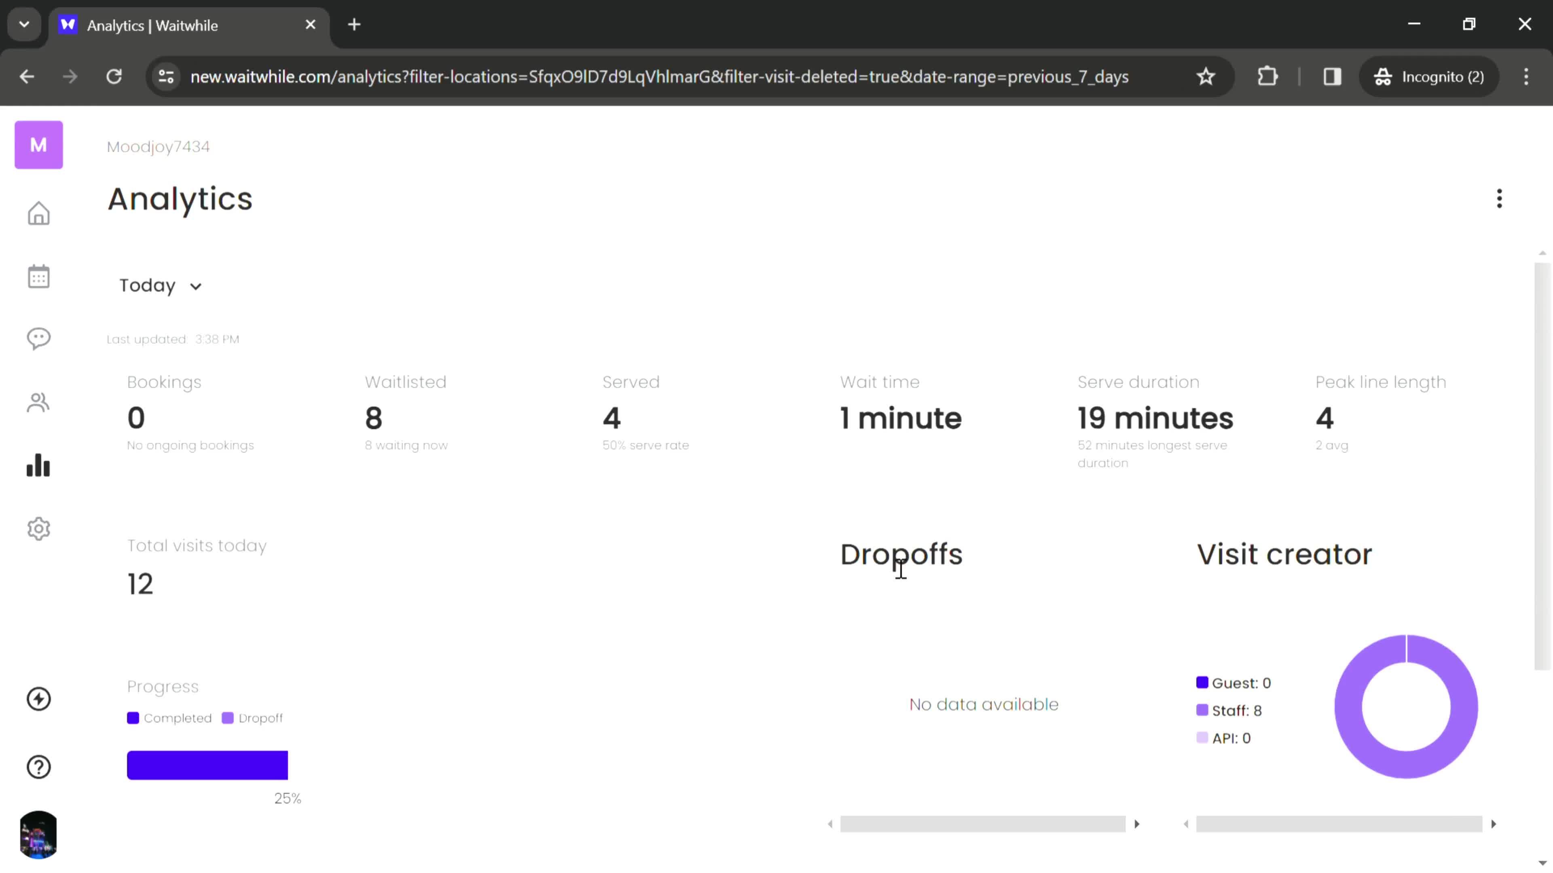Click the Visit creator horizontal scrollbar track
The width and height of the screenshot is (1553, 873).
click(x=1339, y=824)
